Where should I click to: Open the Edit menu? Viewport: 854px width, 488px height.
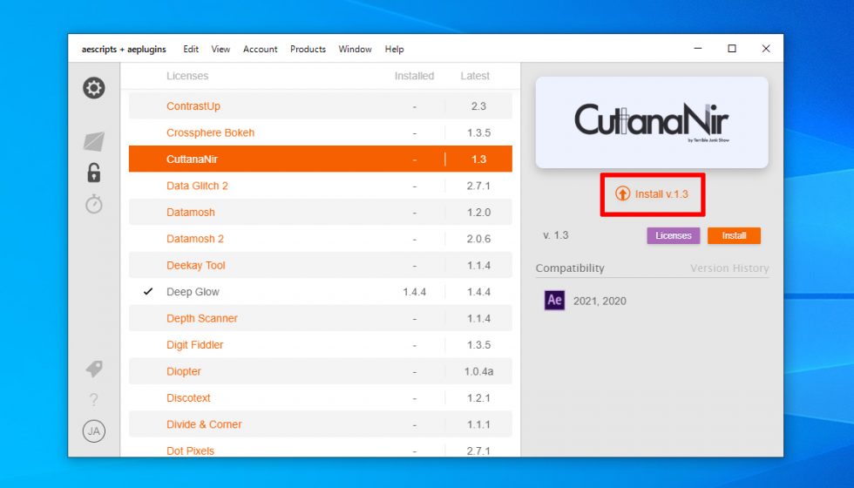click(191, 49)
